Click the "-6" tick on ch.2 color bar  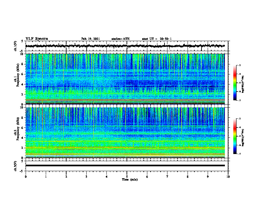(239, 145)
